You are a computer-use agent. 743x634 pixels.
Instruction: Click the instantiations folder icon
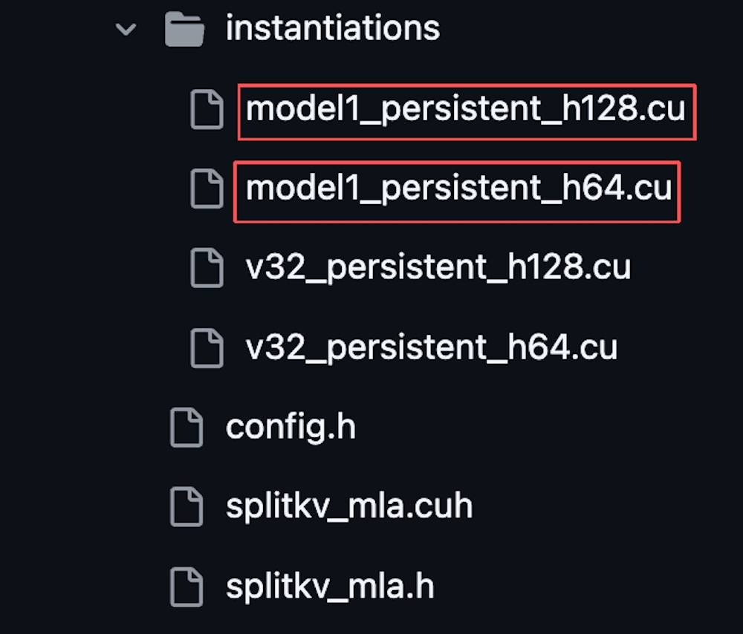184,29
